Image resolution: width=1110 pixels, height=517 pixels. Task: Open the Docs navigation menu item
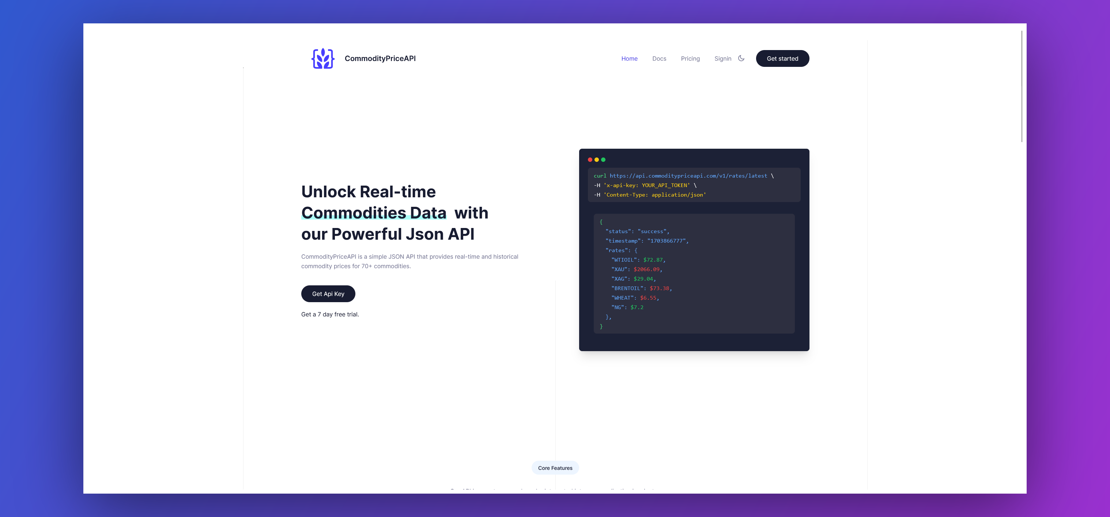click(660, 58)
